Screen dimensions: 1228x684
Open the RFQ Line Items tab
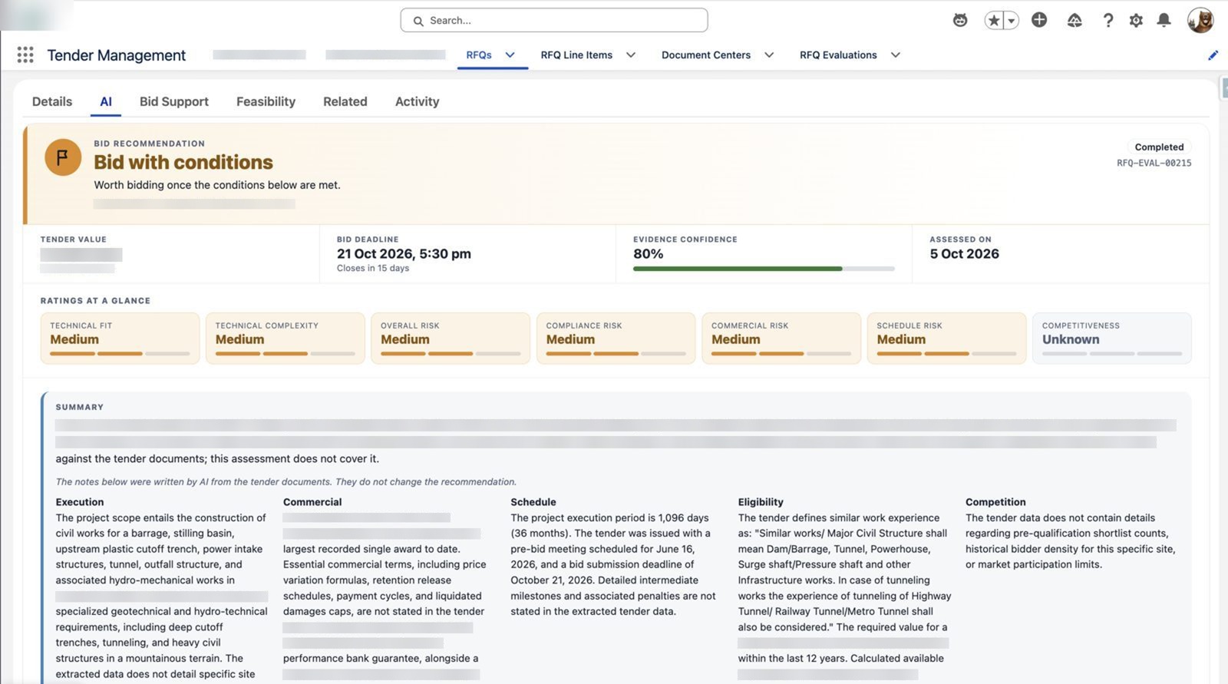point(576,55)
